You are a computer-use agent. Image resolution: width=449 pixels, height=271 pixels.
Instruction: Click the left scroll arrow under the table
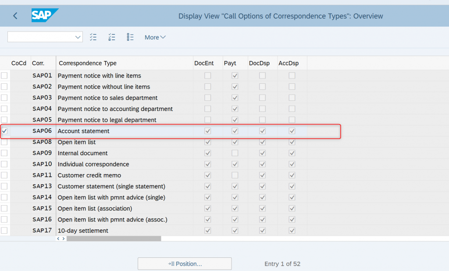point(58,239)
